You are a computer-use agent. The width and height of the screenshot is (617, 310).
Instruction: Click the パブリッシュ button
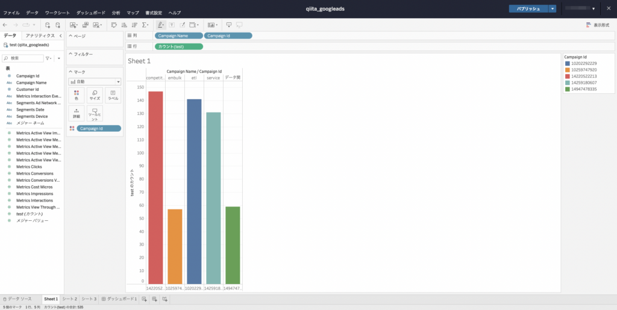point(528,8)
